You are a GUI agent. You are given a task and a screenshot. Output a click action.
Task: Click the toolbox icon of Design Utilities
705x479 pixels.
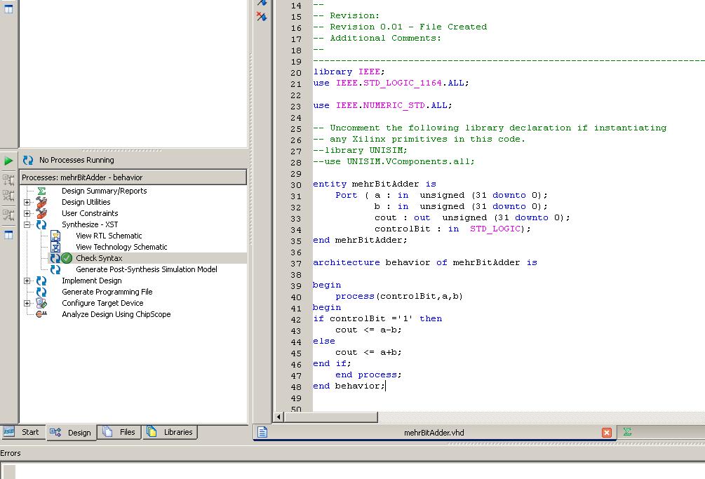pyautogui.click(x=41, y=202)
